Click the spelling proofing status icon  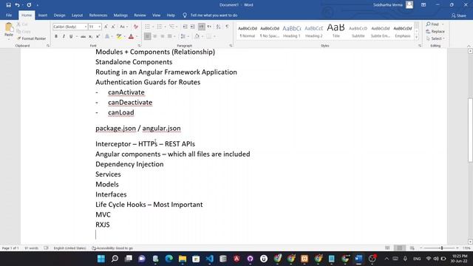(x=46, y=248)
